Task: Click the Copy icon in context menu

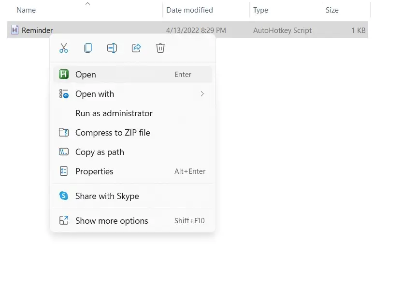Action: 88,48
